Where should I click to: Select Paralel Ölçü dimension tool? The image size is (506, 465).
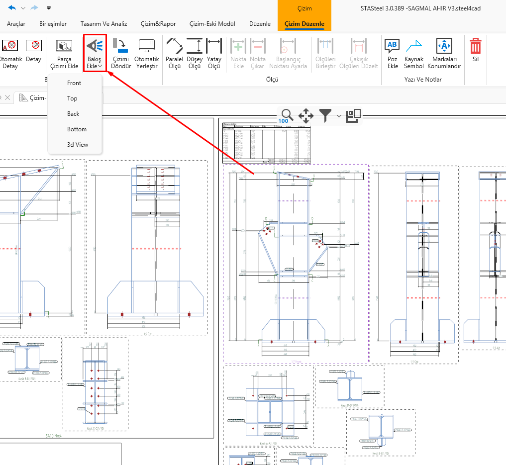pos(174,46)
